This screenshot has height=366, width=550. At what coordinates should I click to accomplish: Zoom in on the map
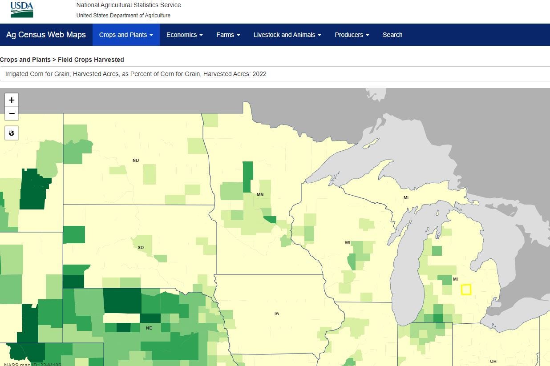click(x=11, y=100)
